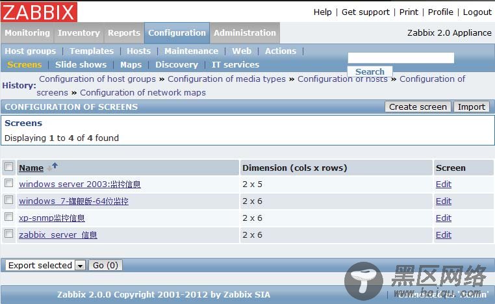Open the windows server 2003 screen link
This screenshot has height=304, width=495.
click(x=80, y=184)
